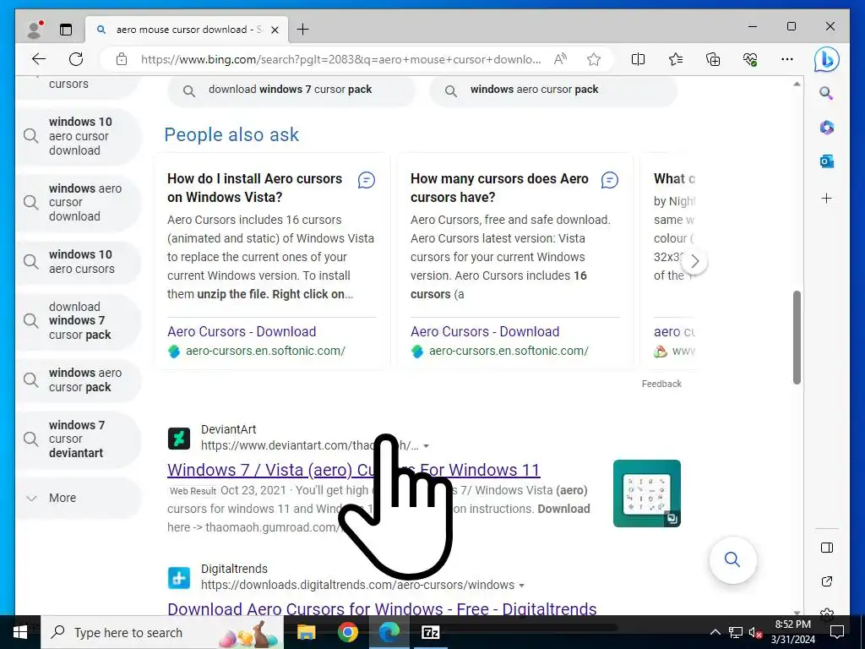865x649 pixels.
Task: Open DeviantArt cursor pack thumbnail
Action: 646,494
